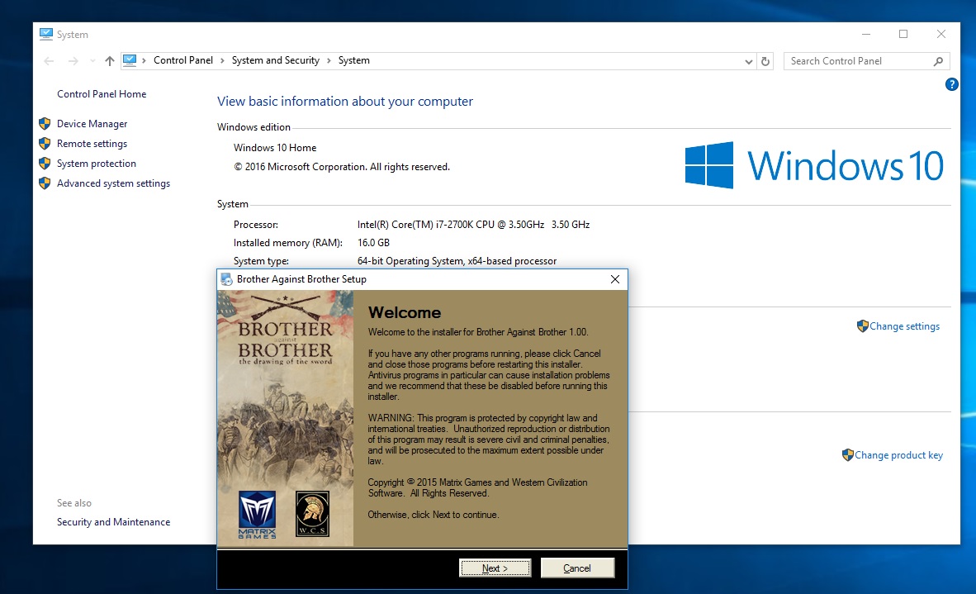The height and width of the screenshot is (594, 976).
Task: Refresh the System window
Action: click(765, 61)
